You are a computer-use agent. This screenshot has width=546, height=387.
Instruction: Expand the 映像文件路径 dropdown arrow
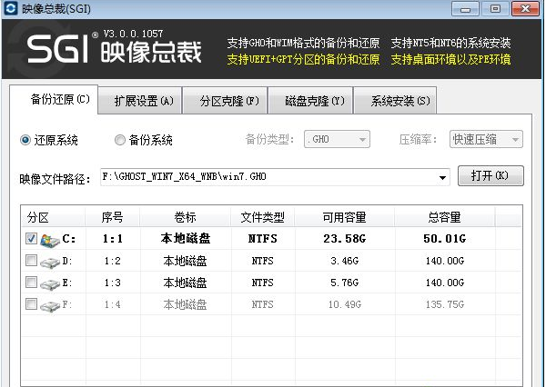pos(443,177)
